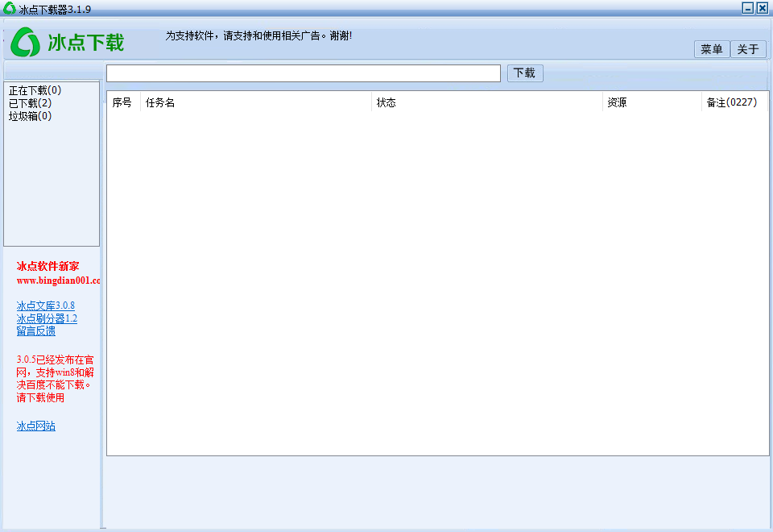The width and height of the screenshot is (773, 532).
Task: Sort by the 序号 column header
Action: (122, 102)
